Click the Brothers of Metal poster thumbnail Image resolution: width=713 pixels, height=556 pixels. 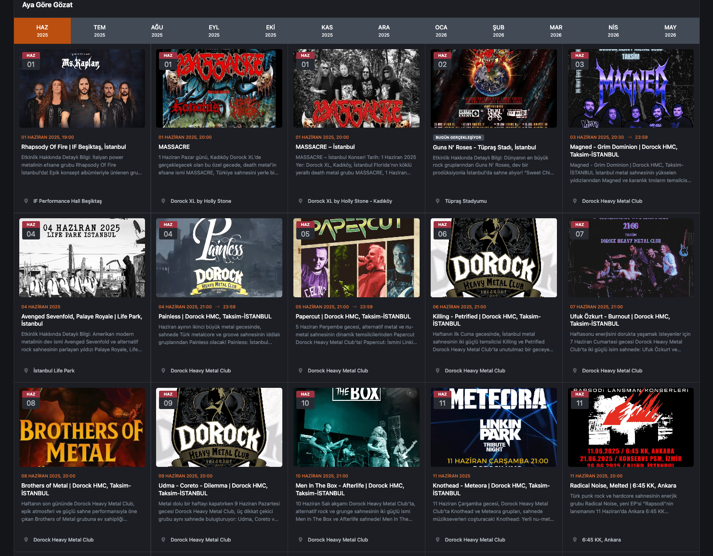82,427
